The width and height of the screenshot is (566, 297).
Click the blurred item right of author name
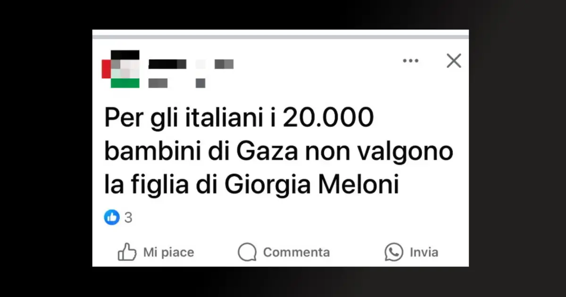224,64
